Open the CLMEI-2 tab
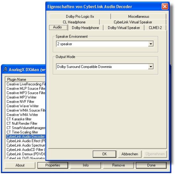 pyautogui.click(x=155, y=28)
